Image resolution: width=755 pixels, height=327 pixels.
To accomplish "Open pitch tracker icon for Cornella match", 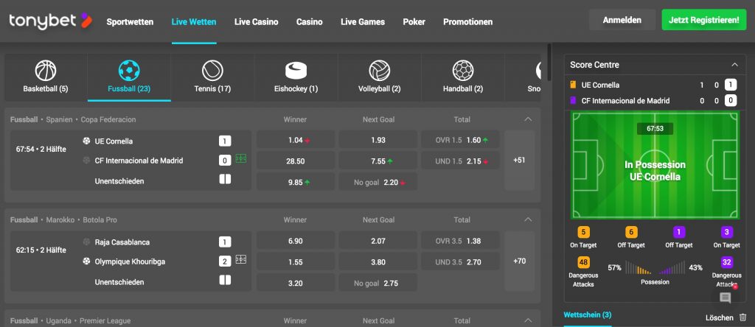I will [241, 158].
